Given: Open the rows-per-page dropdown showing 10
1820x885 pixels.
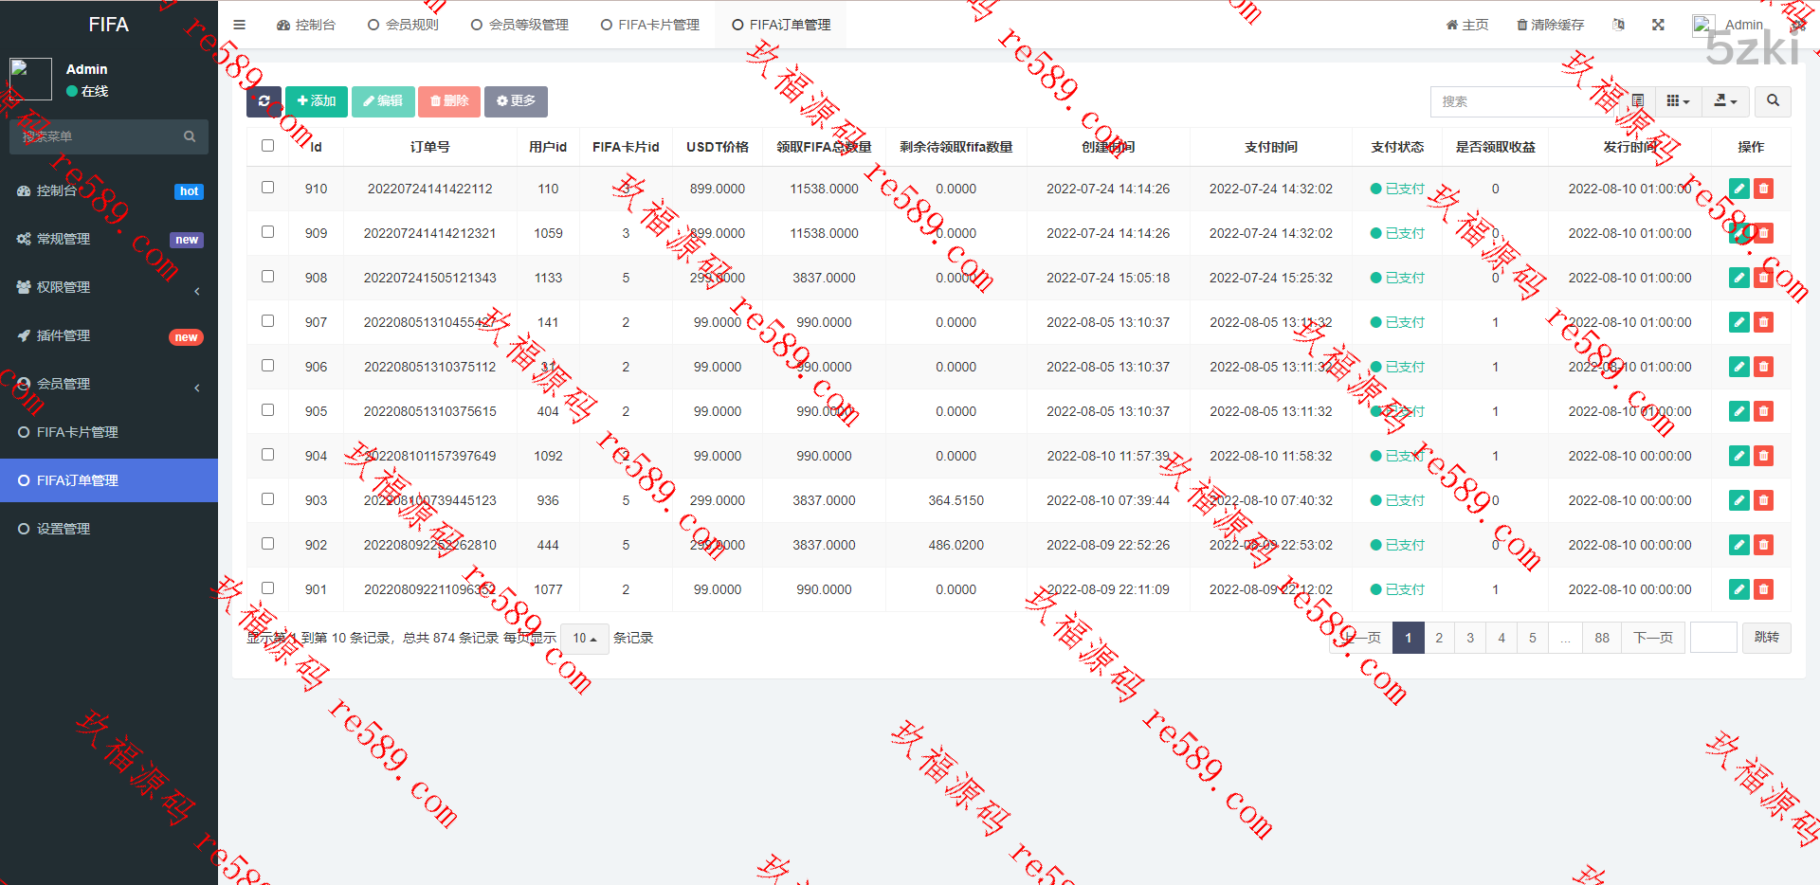Looking at the screenshot, I should click(x=584, y=639).
